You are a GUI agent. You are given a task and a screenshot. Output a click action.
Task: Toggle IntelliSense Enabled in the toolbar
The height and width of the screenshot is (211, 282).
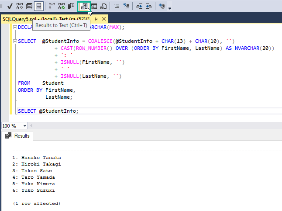click(38, 6)
